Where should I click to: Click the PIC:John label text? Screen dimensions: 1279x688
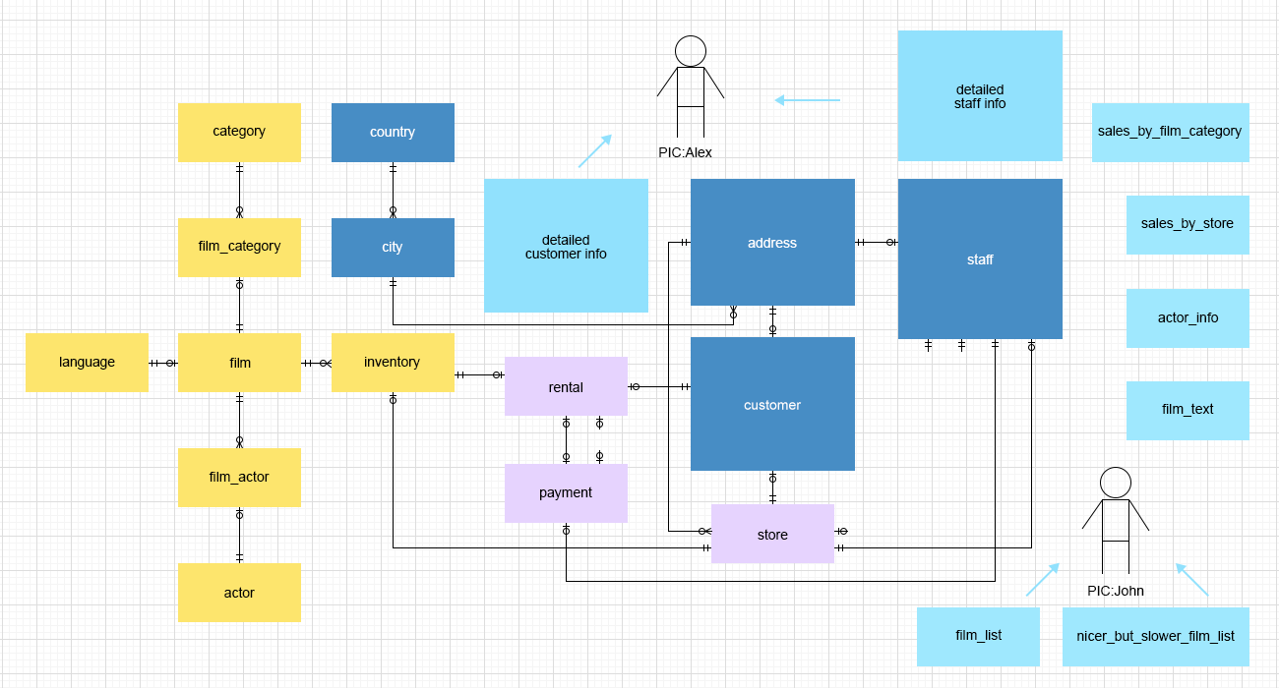click(x=1116, y=591)
